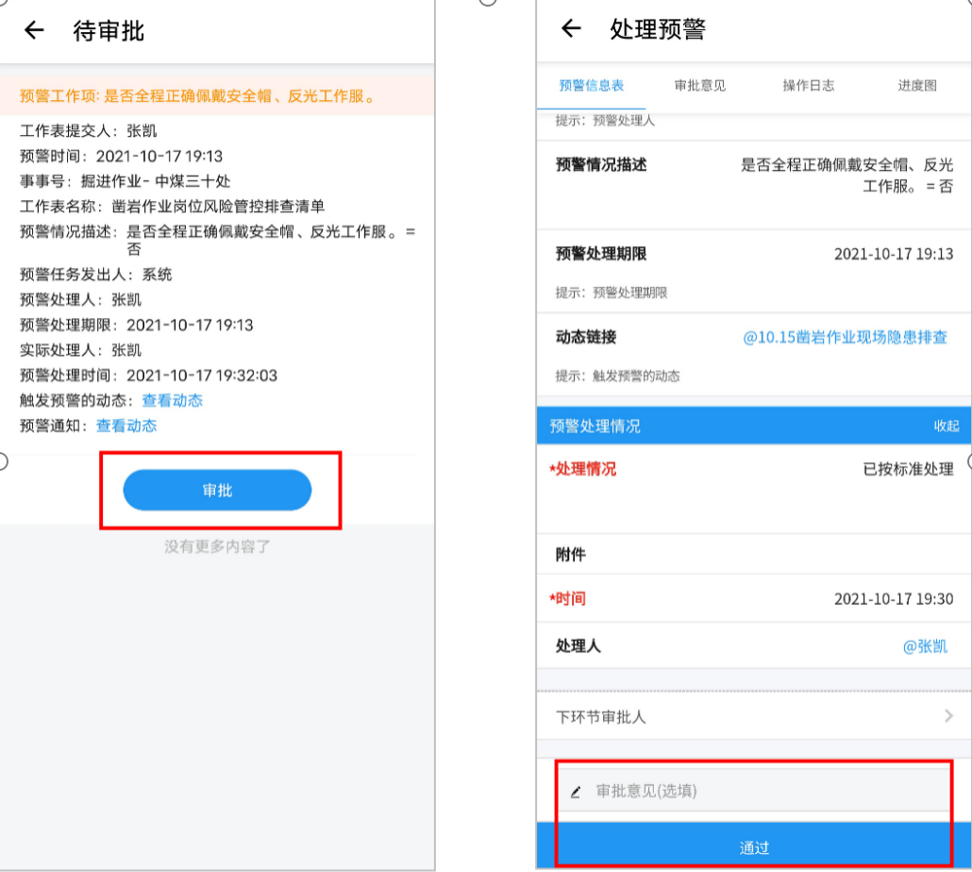Tap 处理情况 value 已按标准处理

pyautogui.click(x=908, y=469)
